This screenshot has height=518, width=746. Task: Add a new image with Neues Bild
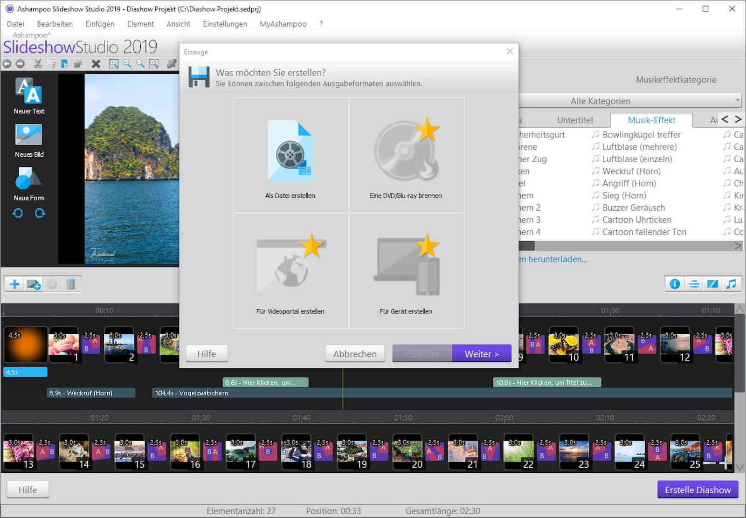[x=28, y=135]
